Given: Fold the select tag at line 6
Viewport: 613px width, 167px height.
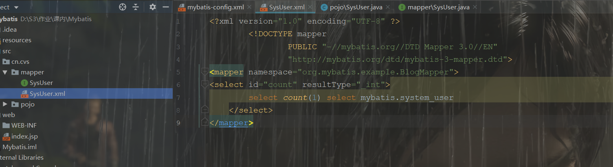Looking at the screenshot, I should 205,85.
